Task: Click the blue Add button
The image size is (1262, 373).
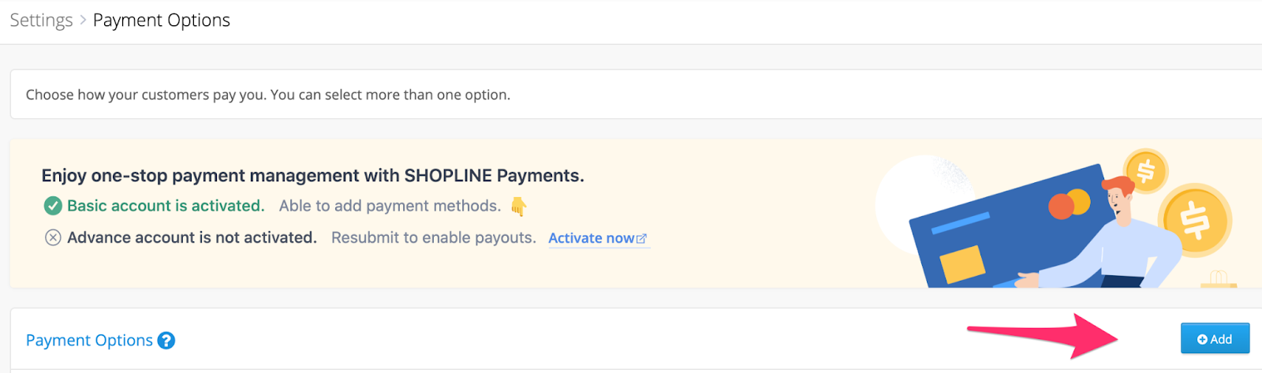Action: (x=1215, y=338)
